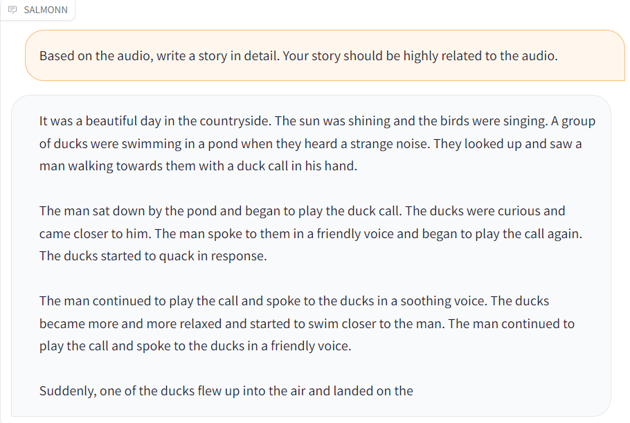Click the first paragraph about the countryside
This screenshot has width=630, height=423.
pyautogui.click(x=318, y=143)
